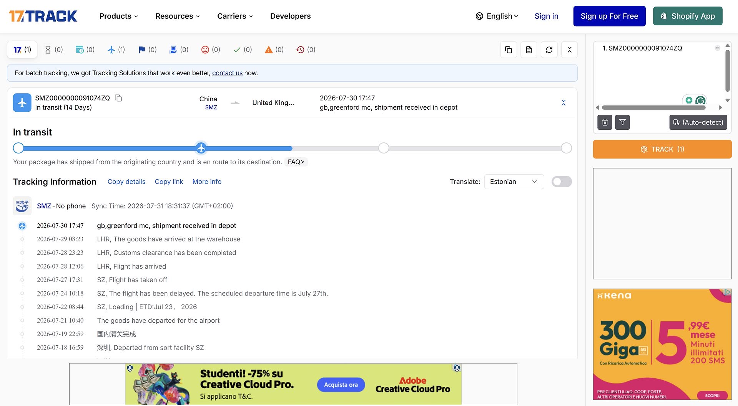Screen dimensions: 738x406
Task: Click the right arrow of the horizontal scrollbar
Action: click(x=720, y=108)
